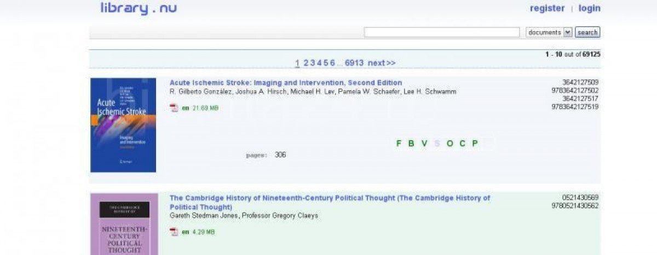
Task: Select ISBN 3642127509
Action: [580, 82]
